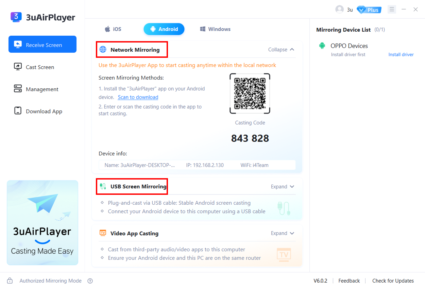Expand the Video App Casting section
This screenshot has height=289, width=425.
[x=282, y=233]
